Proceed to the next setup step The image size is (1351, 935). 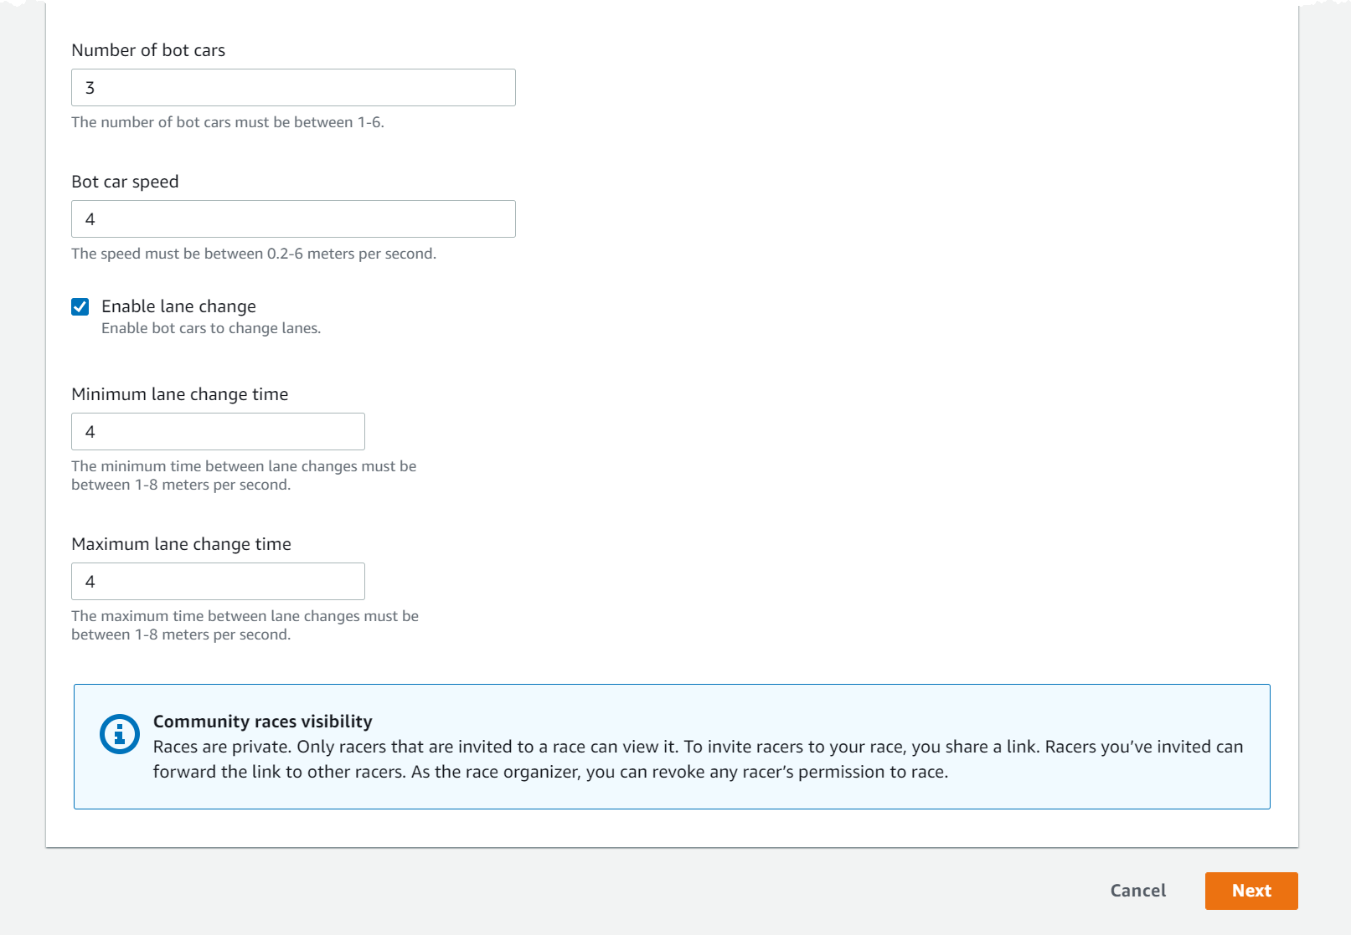1250,891
